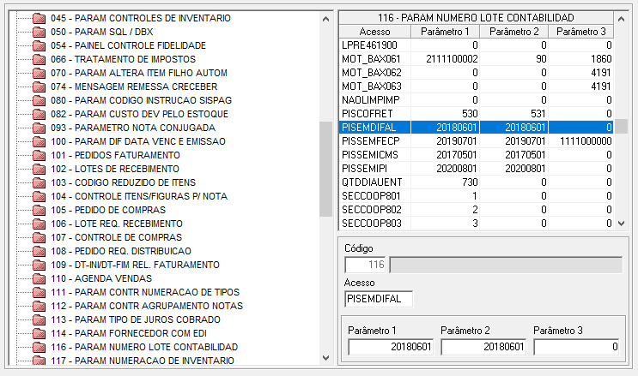Viewport: 638px width, 376px height.
Task: Click folder icon of 054 - PAINEL CONTROLE FIDELIDADE
Action: (x=39, y=46)
